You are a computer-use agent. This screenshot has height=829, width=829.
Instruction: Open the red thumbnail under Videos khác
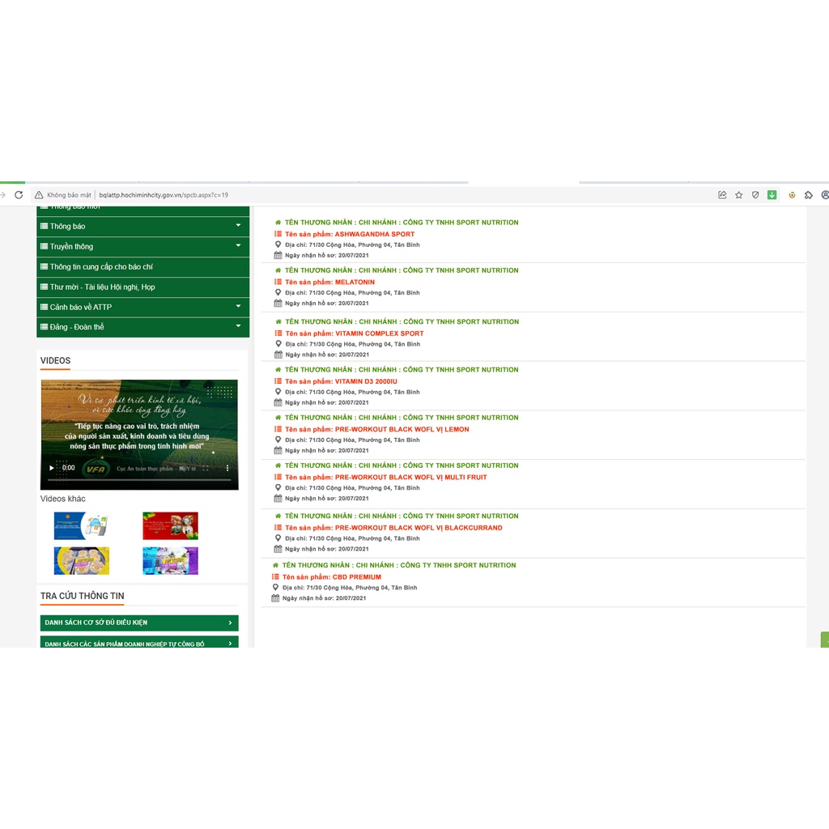(170, 526)
